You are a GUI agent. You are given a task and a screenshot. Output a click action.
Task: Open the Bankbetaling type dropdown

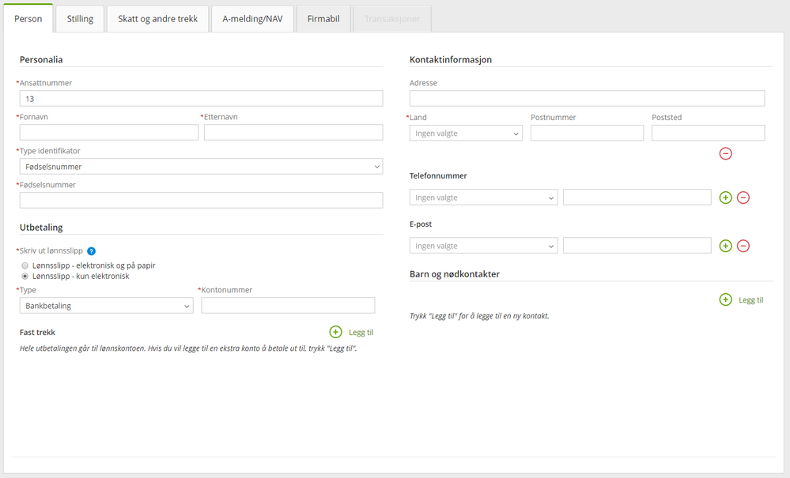pos(106,306)
